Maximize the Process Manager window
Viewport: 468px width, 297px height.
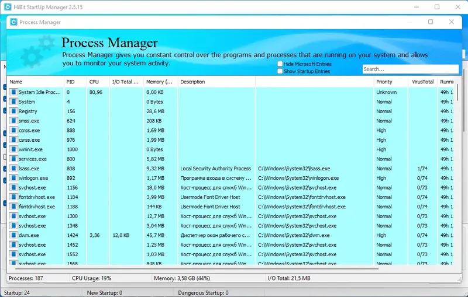(x=431, y=22)
